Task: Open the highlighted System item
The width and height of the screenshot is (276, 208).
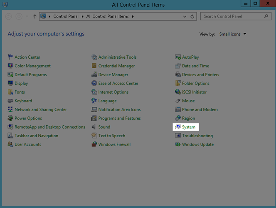Action: click(186, 127)
